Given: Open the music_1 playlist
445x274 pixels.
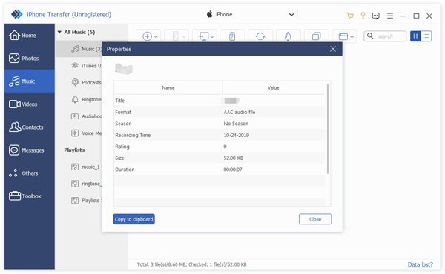Looking at the screenshot, I should click(x=79, y=167).
